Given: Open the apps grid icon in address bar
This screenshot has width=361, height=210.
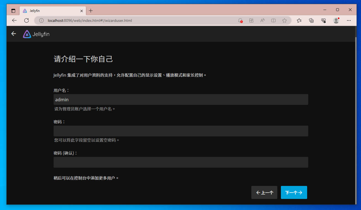Looking at the screenshot, I should click(x=251, y=20).
